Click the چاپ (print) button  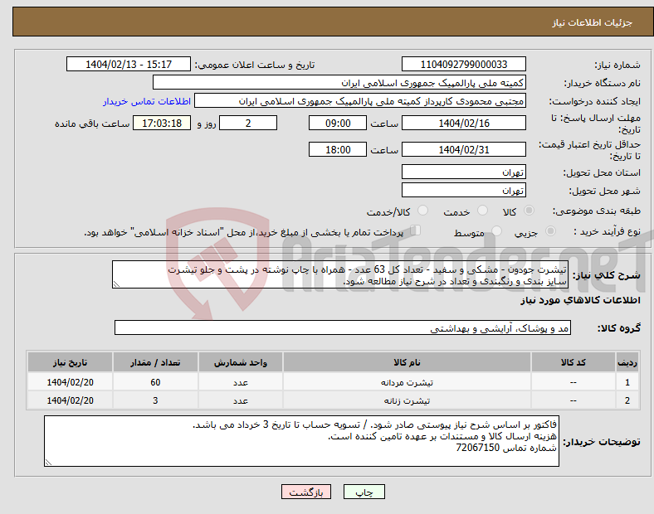click(x=364, y=492)
